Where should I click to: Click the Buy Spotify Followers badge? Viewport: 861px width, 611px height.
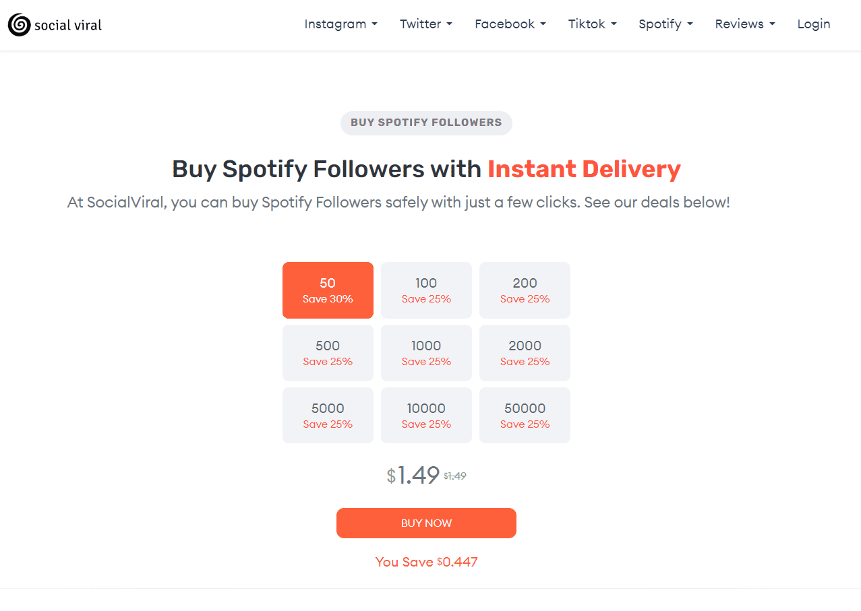tap(426, 123)
